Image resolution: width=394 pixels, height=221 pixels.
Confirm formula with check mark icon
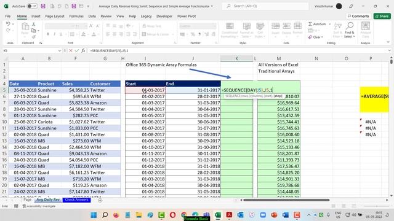tap(76, 50)
